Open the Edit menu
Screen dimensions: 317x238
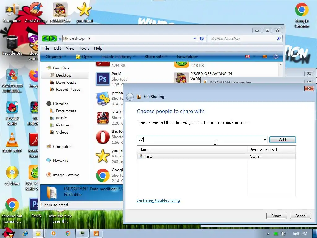pos(57,48)
